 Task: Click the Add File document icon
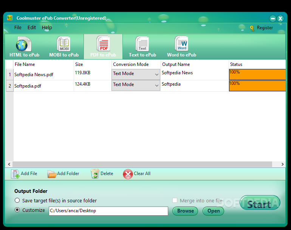point(15,174)
